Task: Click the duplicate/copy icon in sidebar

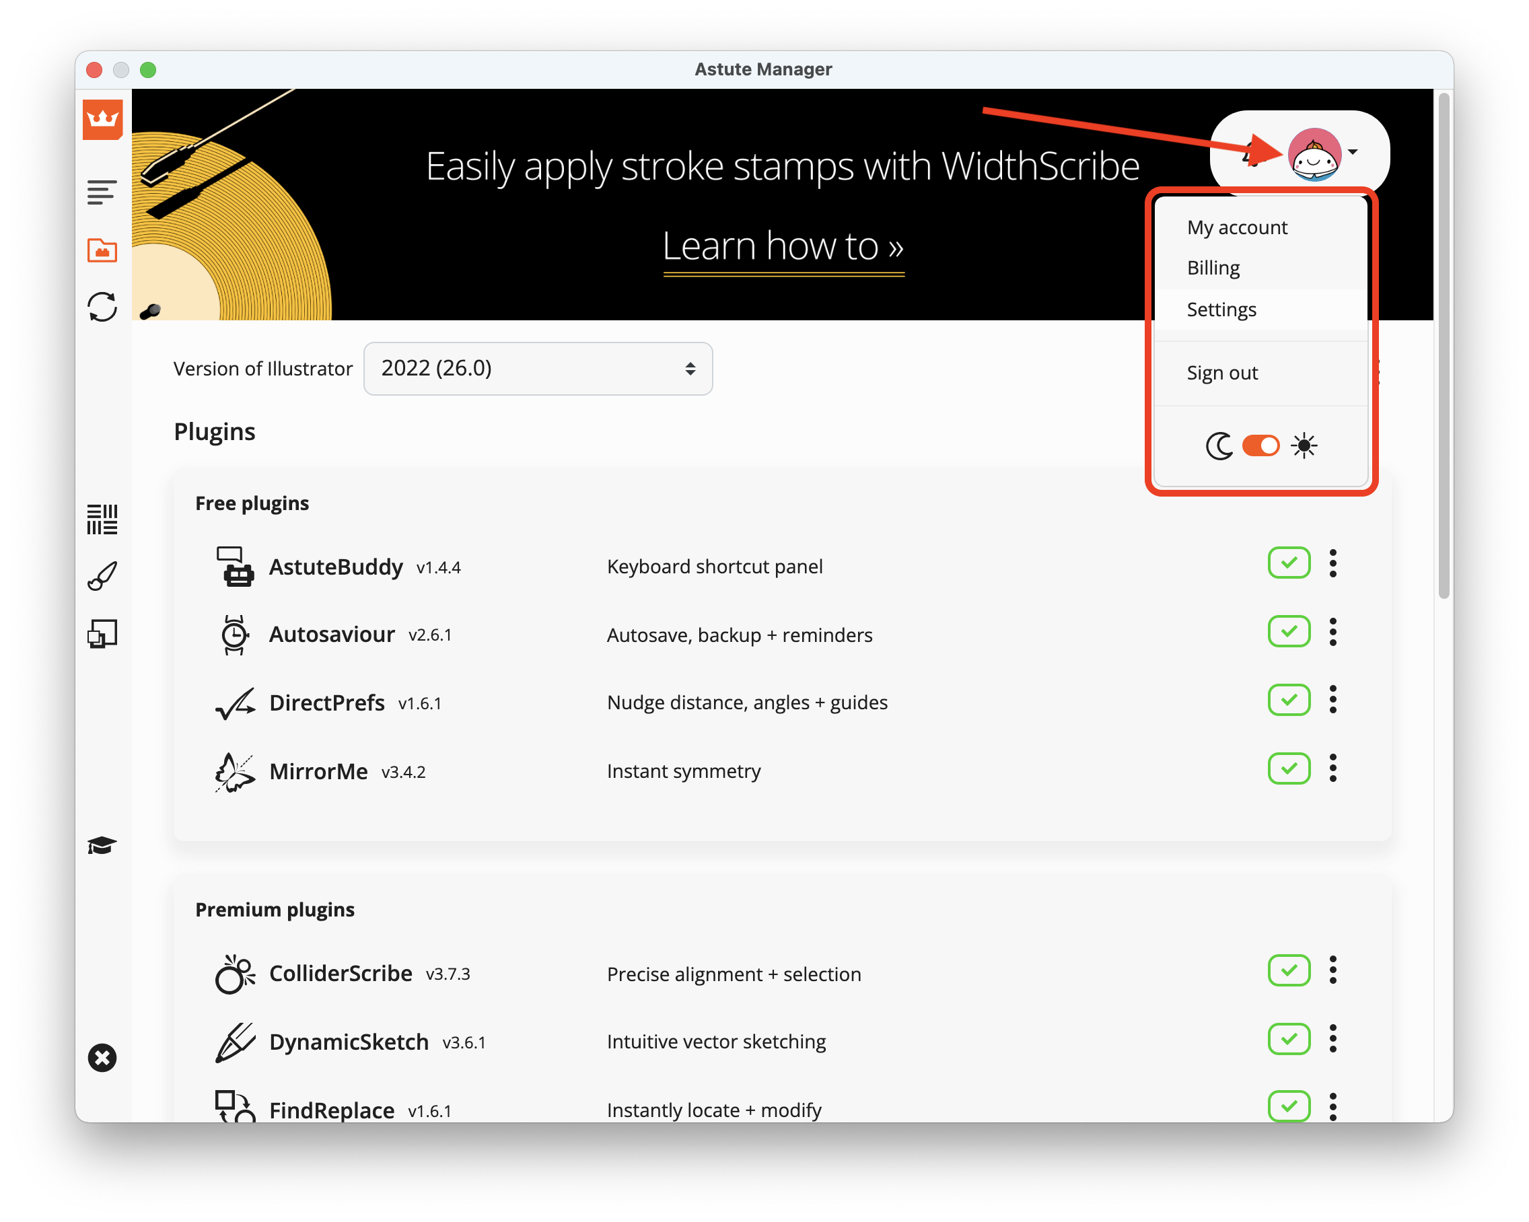Action: pos(102,633)
